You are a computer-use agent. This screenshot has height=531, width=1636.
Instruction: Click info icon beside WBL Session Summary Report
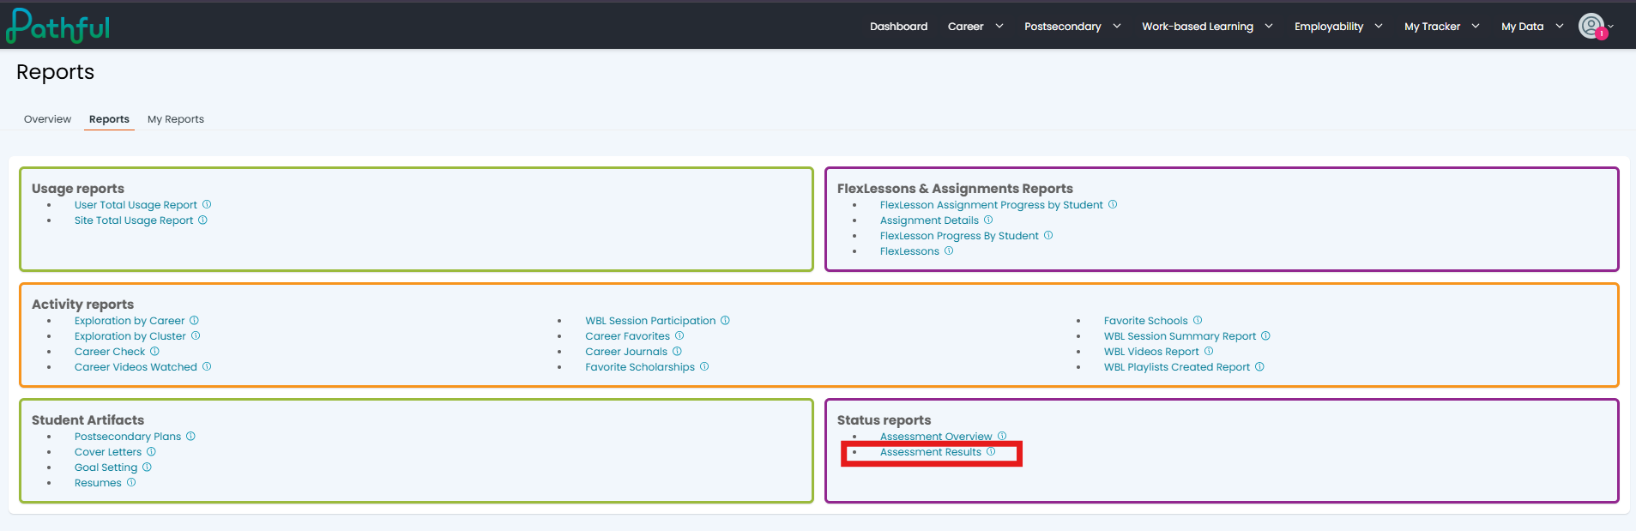click(1265, 335)
